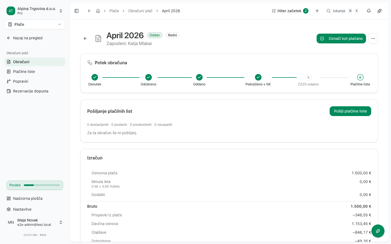Open Nadzorna plošča
The image size is (391, 244).
pyautogui.click(x=35, y=198)
